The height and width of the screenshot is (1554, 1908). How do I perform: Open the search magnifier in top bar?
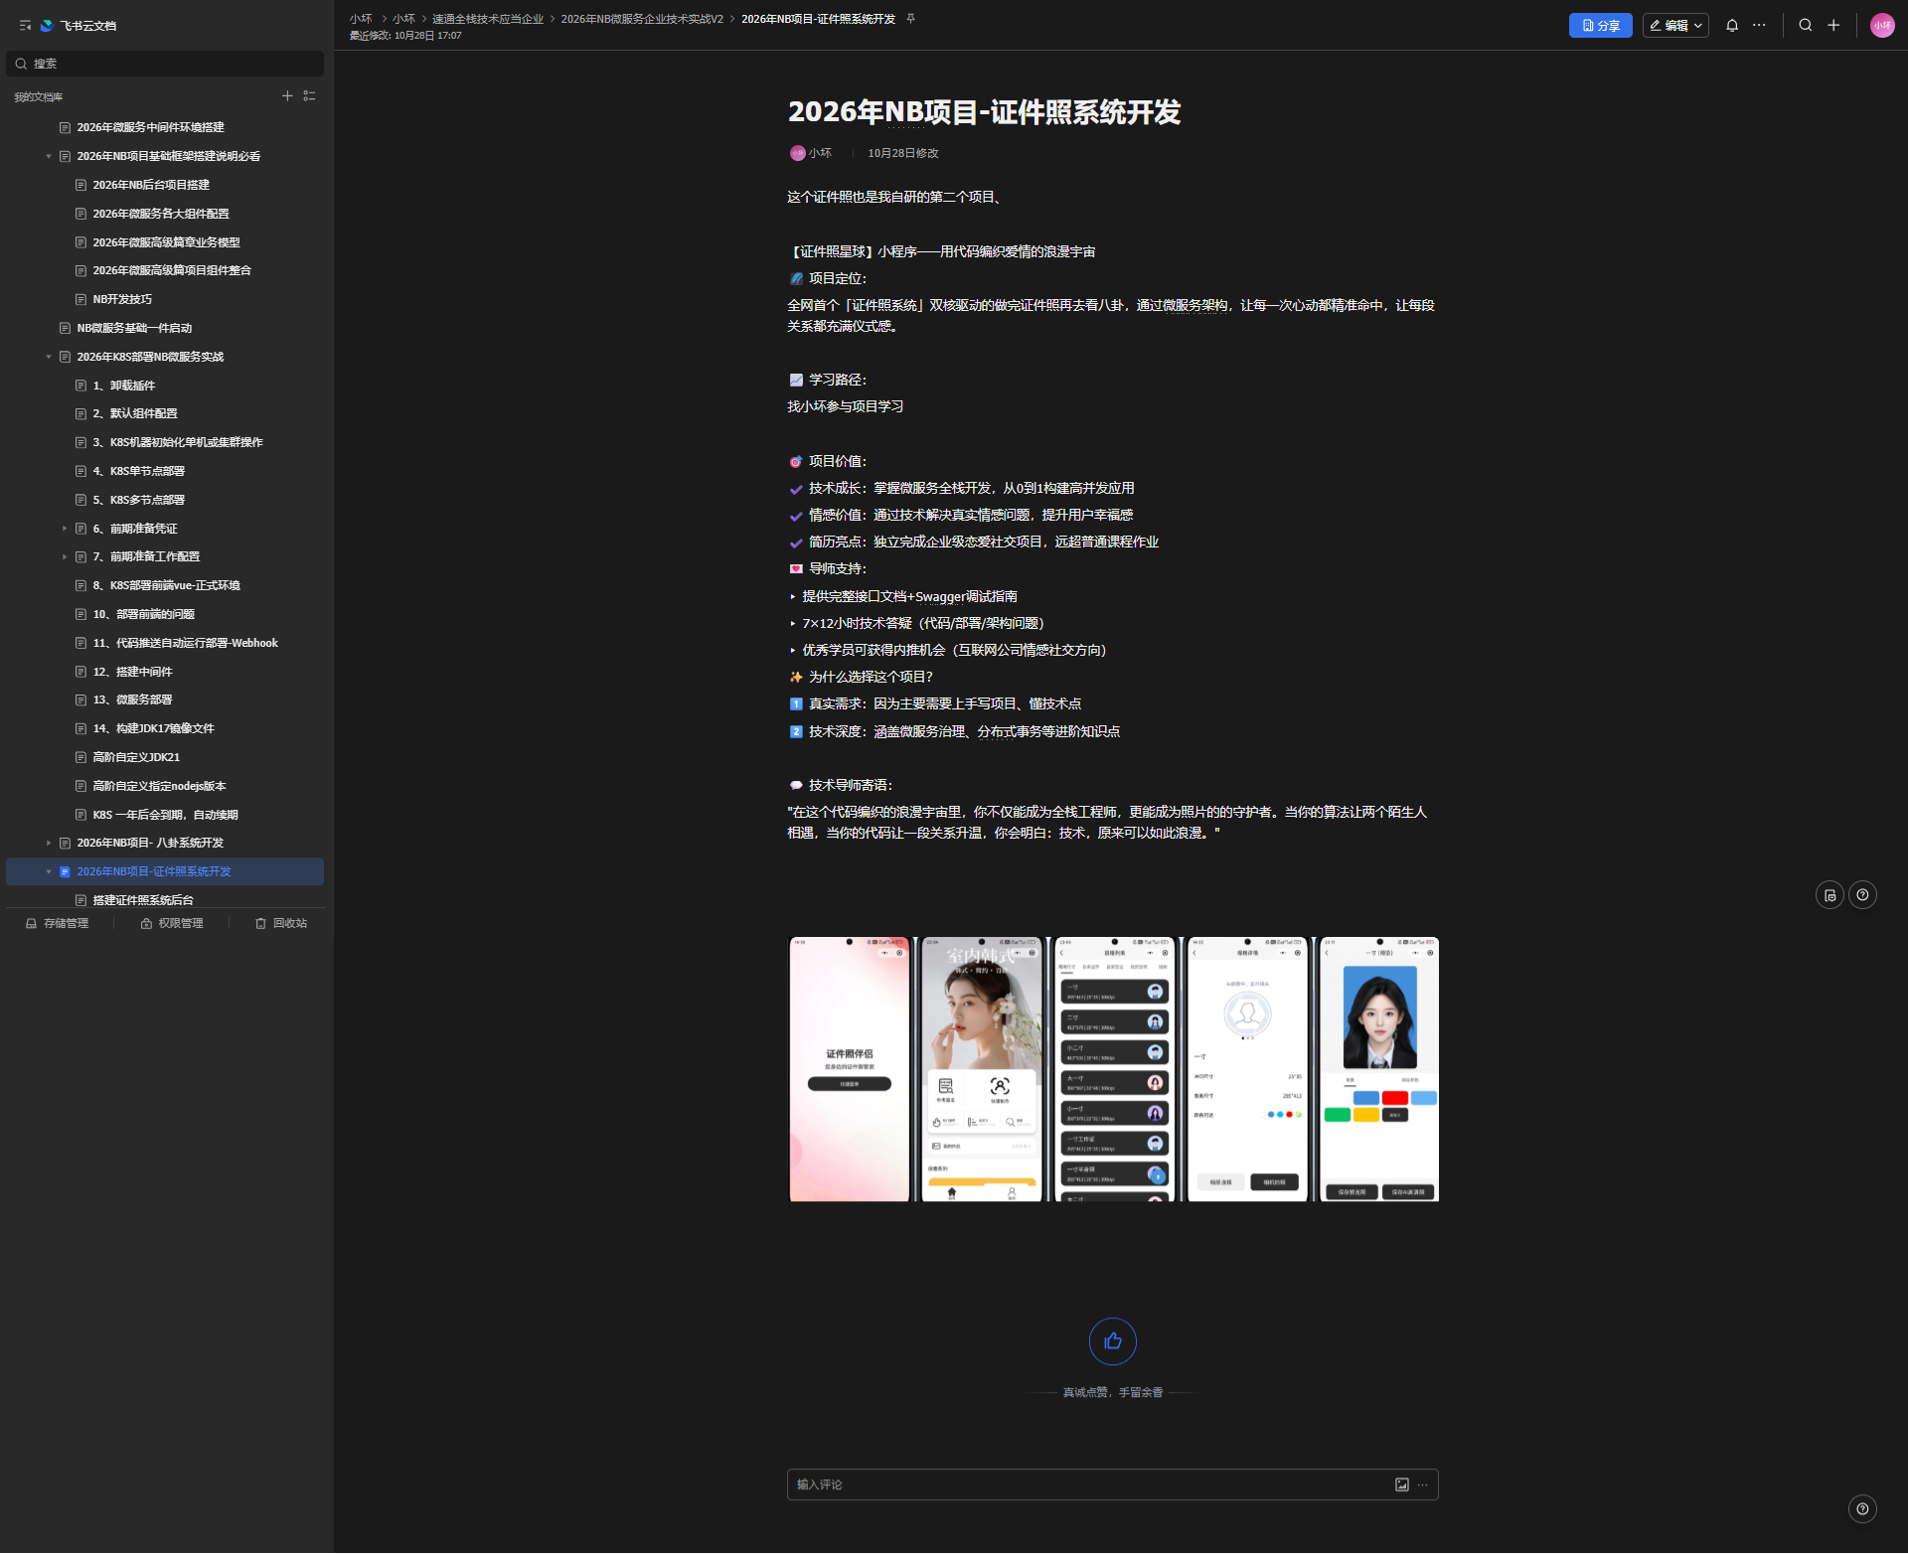point(1806,26)
